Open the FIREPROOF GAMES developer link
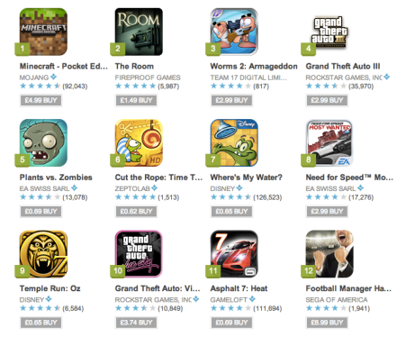406x337 pixels. pos(148,77)
